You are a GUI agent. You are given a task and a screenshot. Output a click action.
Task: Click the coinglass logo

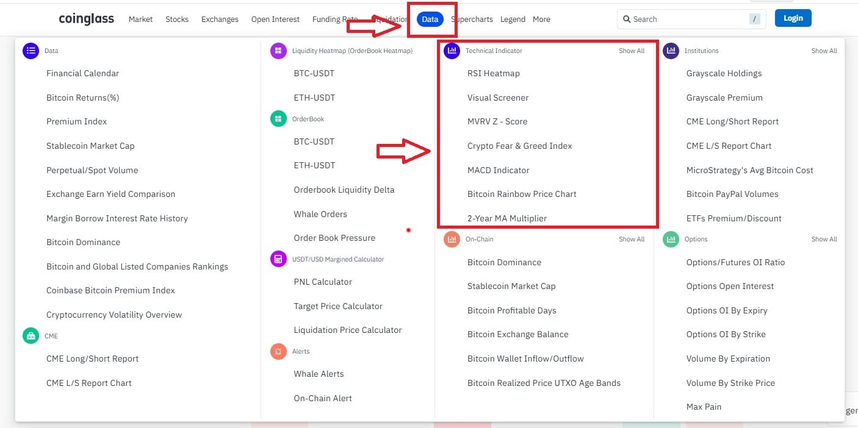coord(86,19)
